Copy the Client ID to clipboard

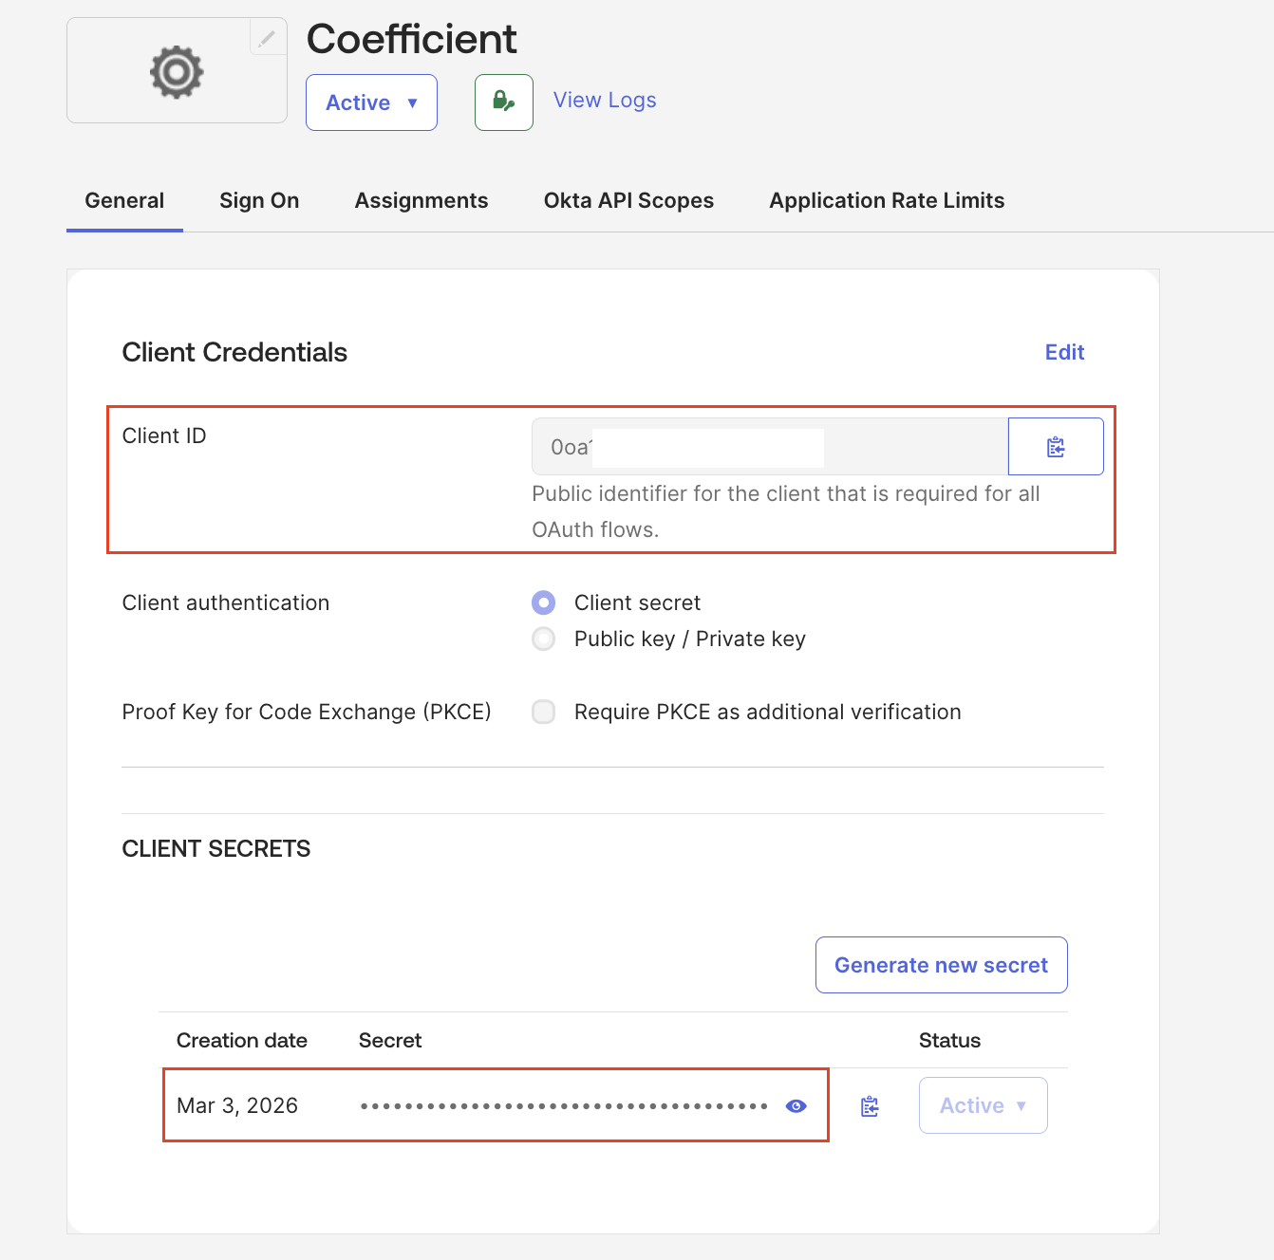pos(1055,447)
